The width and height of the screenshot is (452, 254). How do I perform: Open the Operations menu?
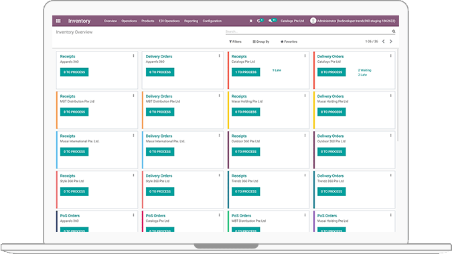129,21
